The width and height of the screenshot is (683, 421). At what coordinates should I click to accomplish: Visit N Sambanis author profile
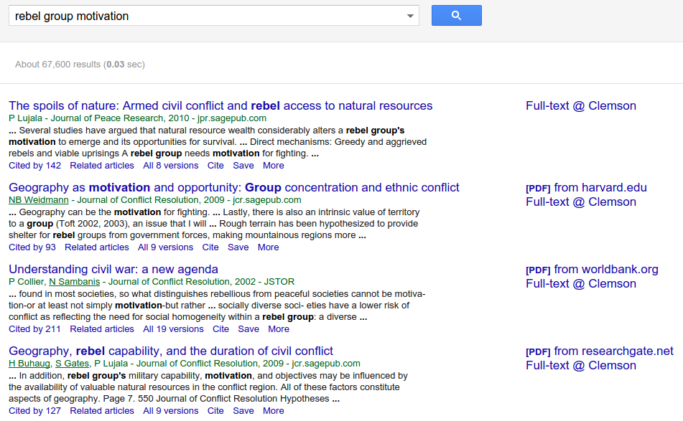(75, 282)
